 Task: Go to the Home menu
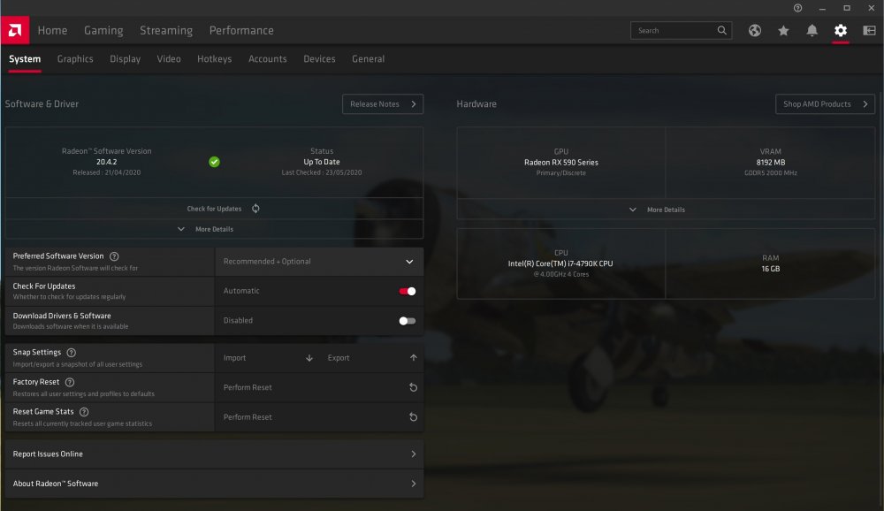click(x=52, y=30)
